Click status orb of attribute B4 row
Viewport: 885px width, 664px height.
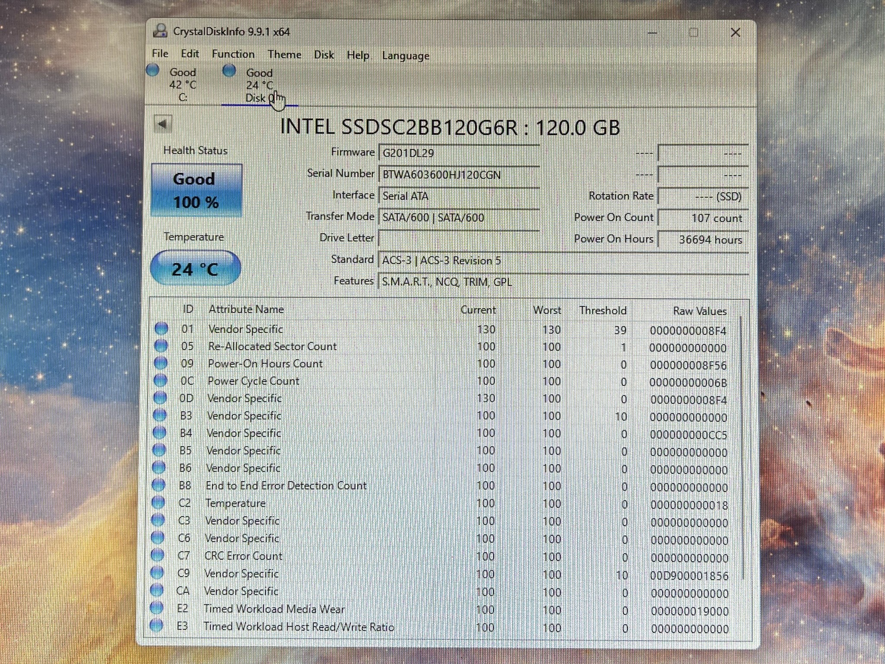(x=159, y=432)
